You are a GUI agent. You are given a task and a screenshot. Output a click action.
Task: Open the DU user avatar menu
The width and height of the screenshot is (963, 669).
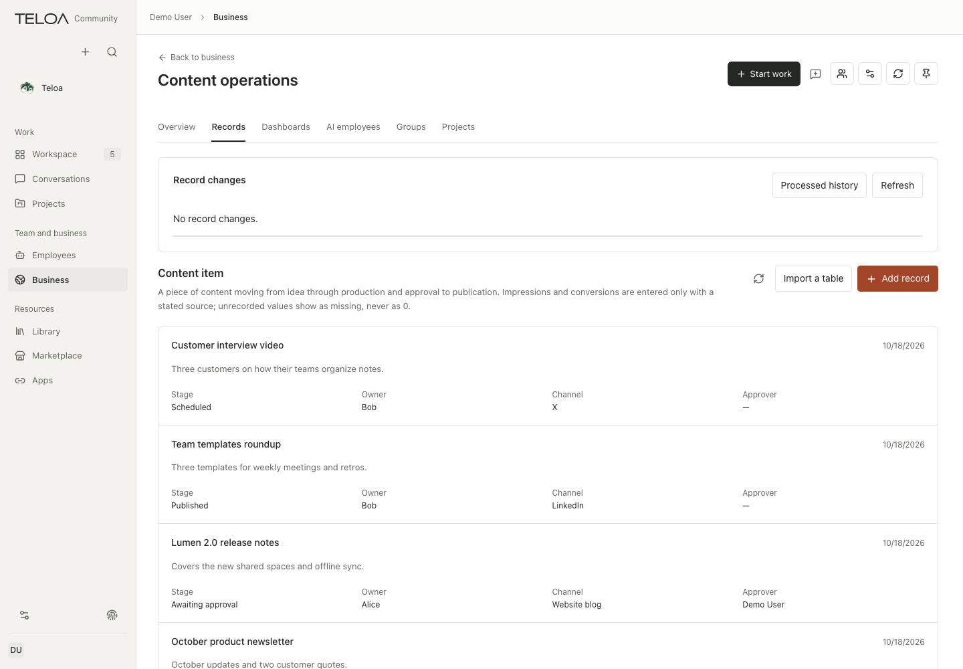pos(16,650)
